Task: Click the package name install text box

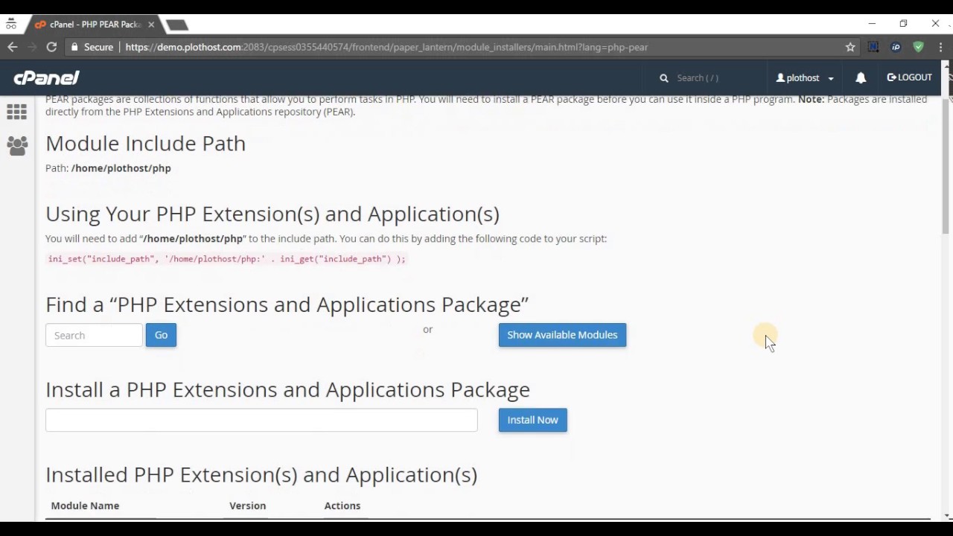Action: pyautogui.click(x=261, y=420)
